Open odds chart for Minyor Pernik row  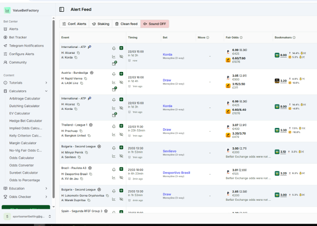click(x=114, y=156)
